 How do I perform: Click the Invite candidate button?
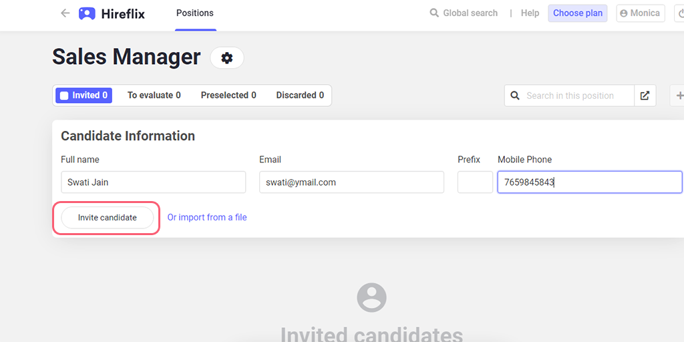coord(108,218)
